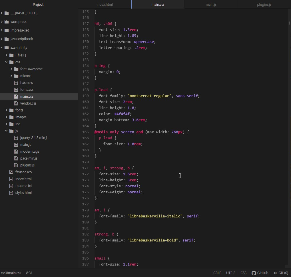Click the js folder icon
This screenshot has height=277, width=291.
tap(11, 131)
